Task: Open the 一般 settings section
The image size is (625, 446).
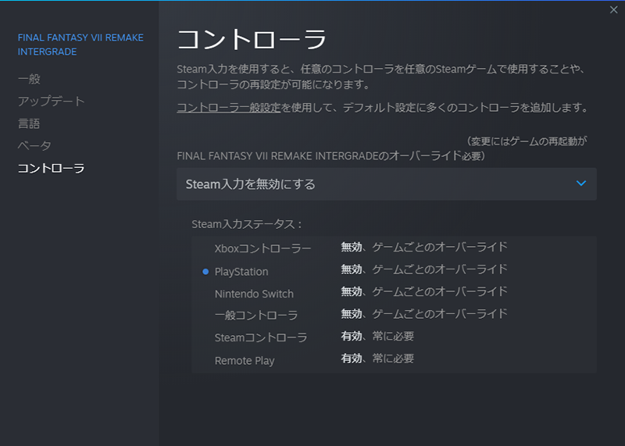Action: pos(29,79)
